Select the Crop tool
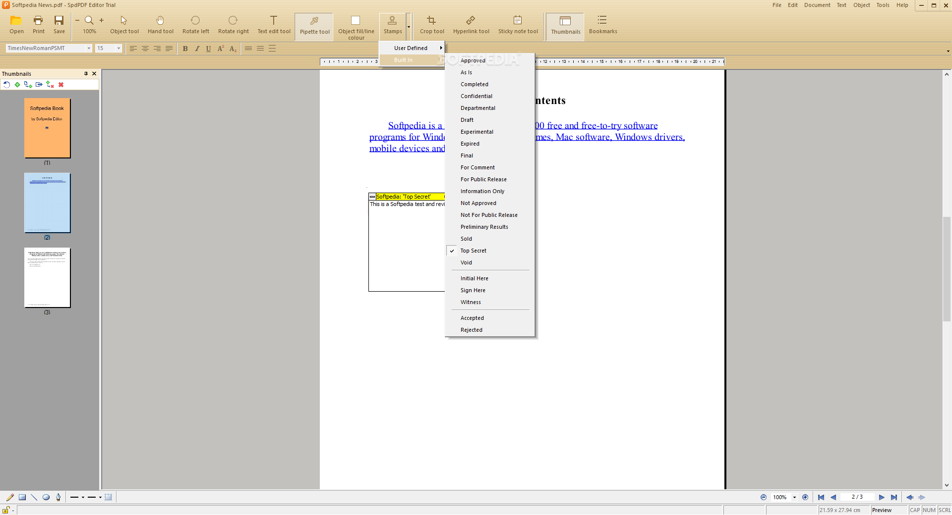The height and width of the screenshot is (515, 952). tap(432, 25)
